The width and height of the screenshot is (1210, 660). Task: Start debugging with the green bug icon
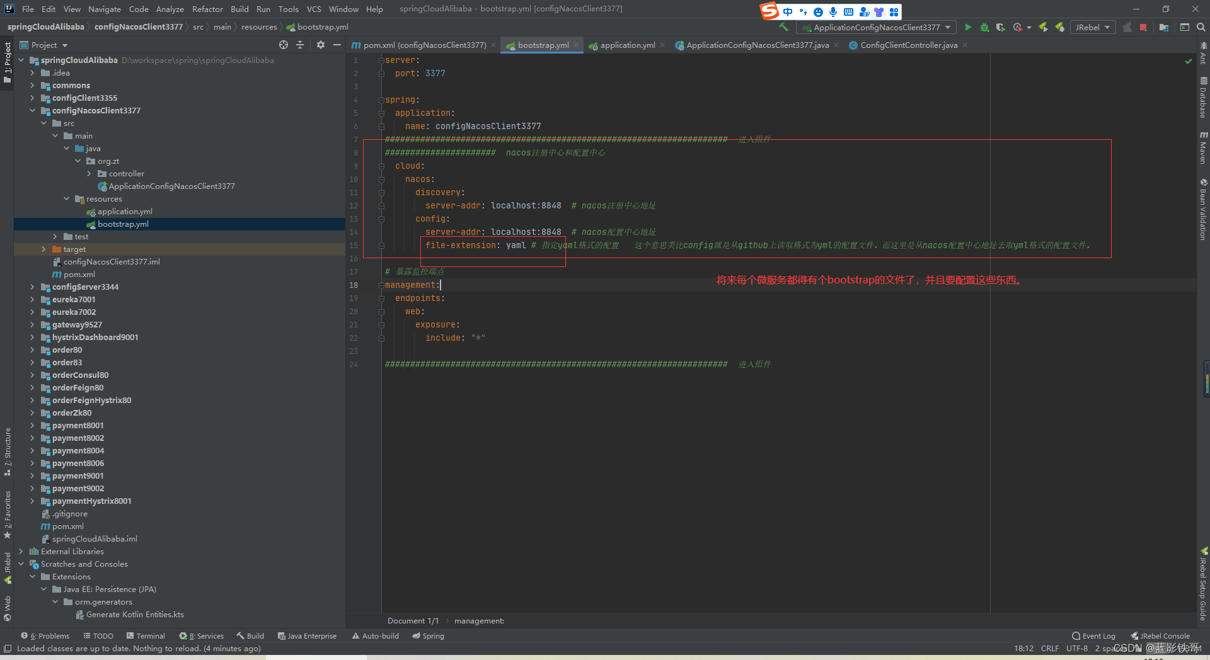[984, 27]
